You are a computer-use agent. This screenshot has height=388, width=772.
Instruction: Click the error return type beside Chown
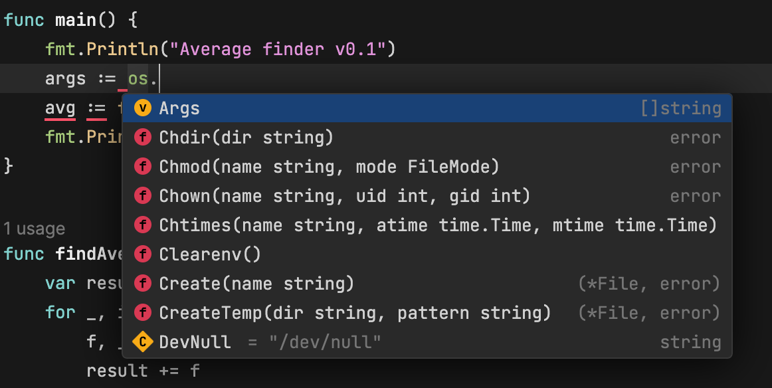[x=695, y=196]
